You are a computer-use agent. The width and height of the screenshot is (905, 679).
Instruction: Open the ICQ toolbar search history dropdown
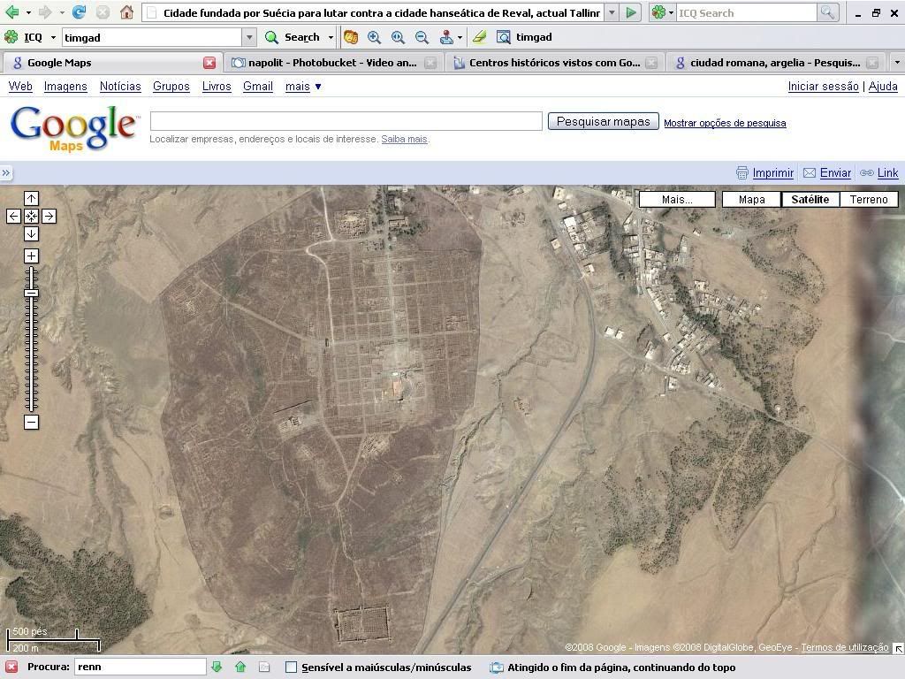(x=249, y=37)
